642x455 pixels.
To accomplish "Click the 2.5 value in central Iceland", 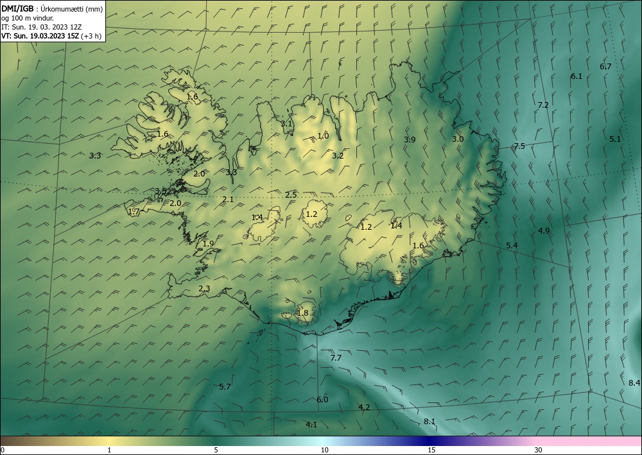I will coord(291,194).
